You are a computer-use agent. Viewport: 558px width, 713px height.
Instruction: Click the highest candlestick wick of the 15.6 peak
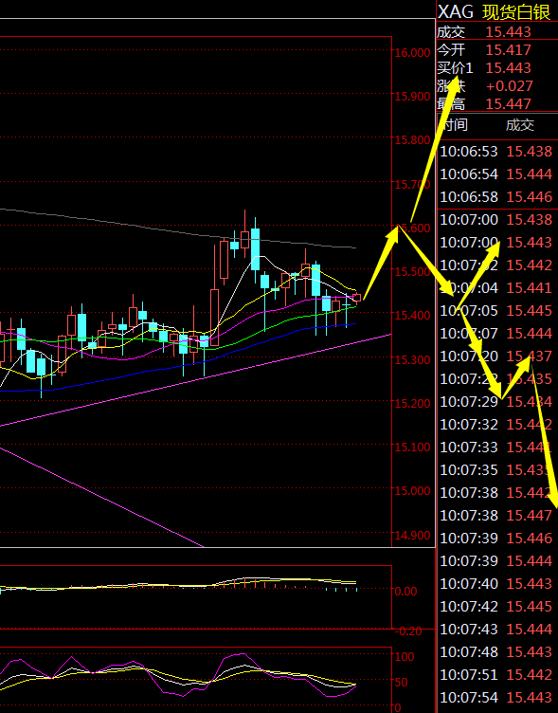244,221
